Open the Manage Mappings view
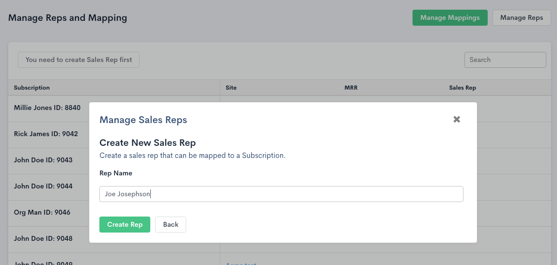The image size is (557, 265). (449, 17)
